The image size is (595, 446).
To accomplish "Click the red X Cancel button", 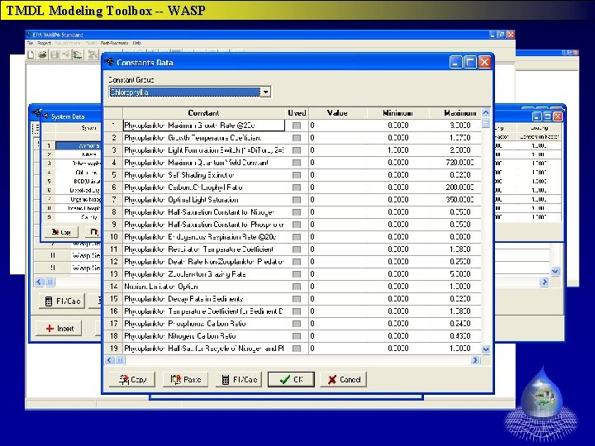I will pos(344,379).
